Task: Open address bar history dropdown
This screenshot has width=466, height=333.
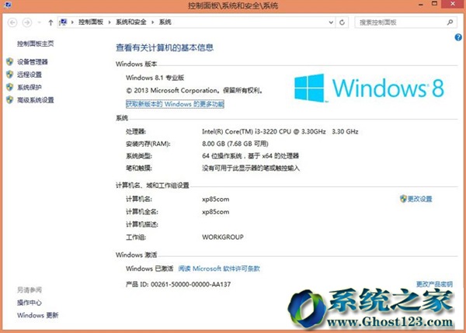Action: coord(331,23)
